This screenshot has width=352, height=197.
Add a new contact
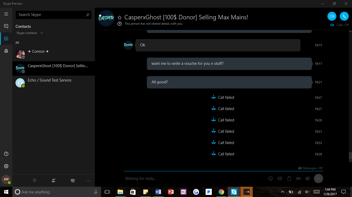[x=54, y=181]
